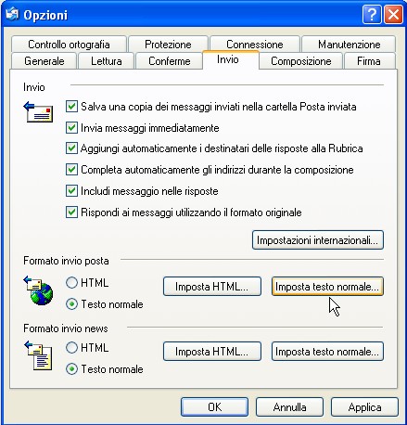Image resolution: width=407 pixels, height=425 pixels.
Task: Select HTML radio for news format
Action: tap(71, 348)
